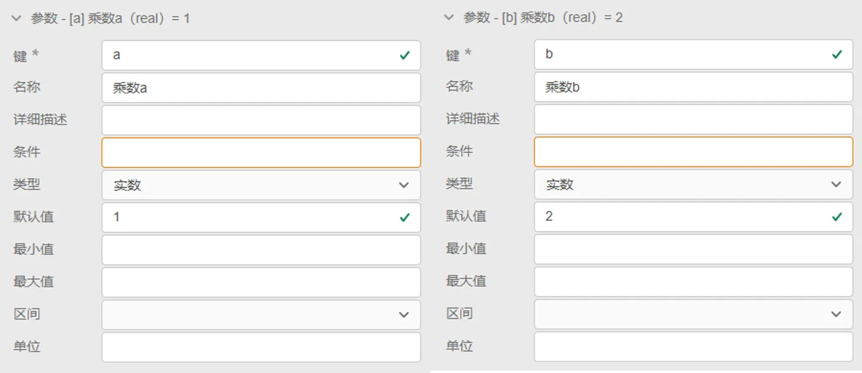Image resolution: width=862 pixels, height=373 pixels.
Task: Click the 条件 field of parameter b
Action: point(694,152)
